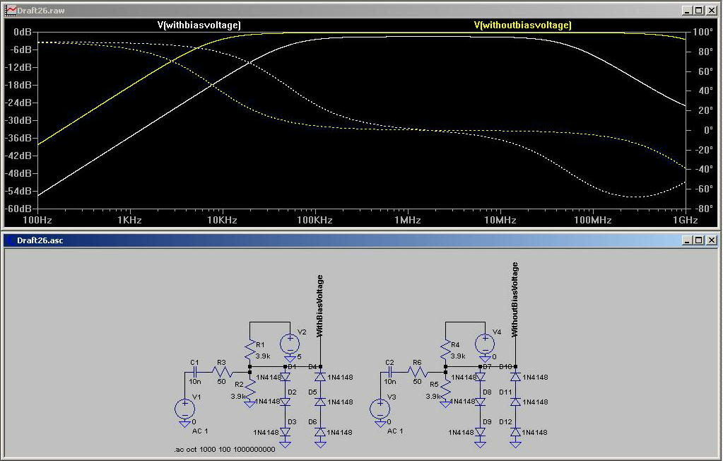Click the AC 1 text under V3

[x=395, y=431]
